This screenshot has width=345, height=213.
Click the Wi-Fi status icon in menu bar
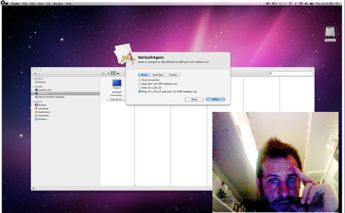point(301,4)
